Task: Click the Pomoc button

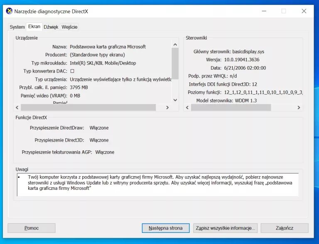Action: (32, 228)
